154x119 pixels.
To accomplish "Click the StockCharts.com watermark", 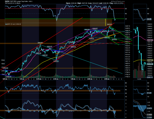I will (118, 1).
